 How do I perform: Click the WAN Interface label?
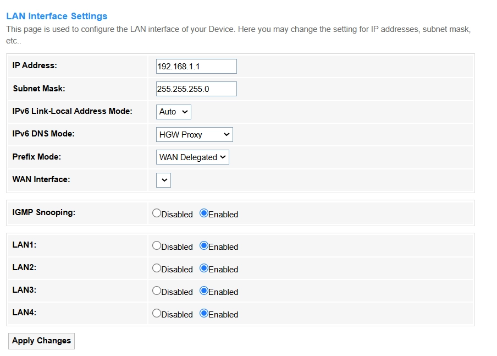point(41,179)
